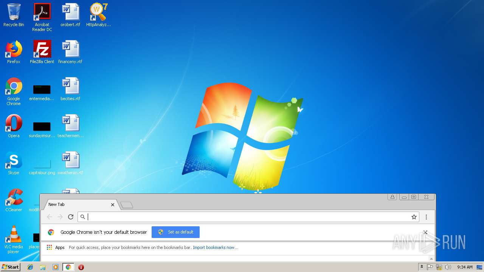Screen dimensions: 484x272
Task: Click Set as default button
Action: [x=175, y=232]
